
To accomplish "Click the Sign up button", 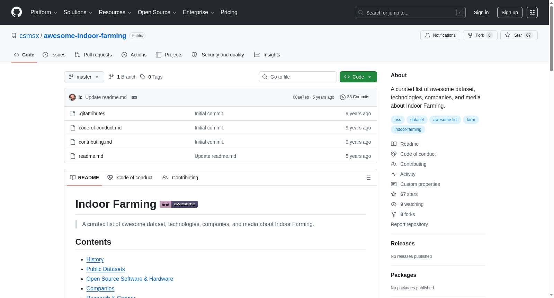I will pyautogui.click(x=510, y=12).
